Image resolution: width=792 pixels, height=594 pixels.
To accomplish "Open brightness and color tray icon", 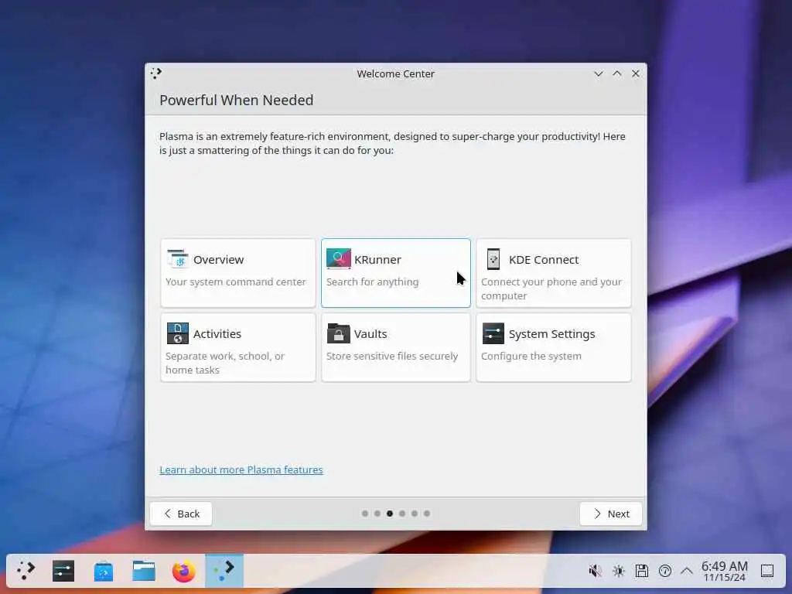I will [618, 571].
